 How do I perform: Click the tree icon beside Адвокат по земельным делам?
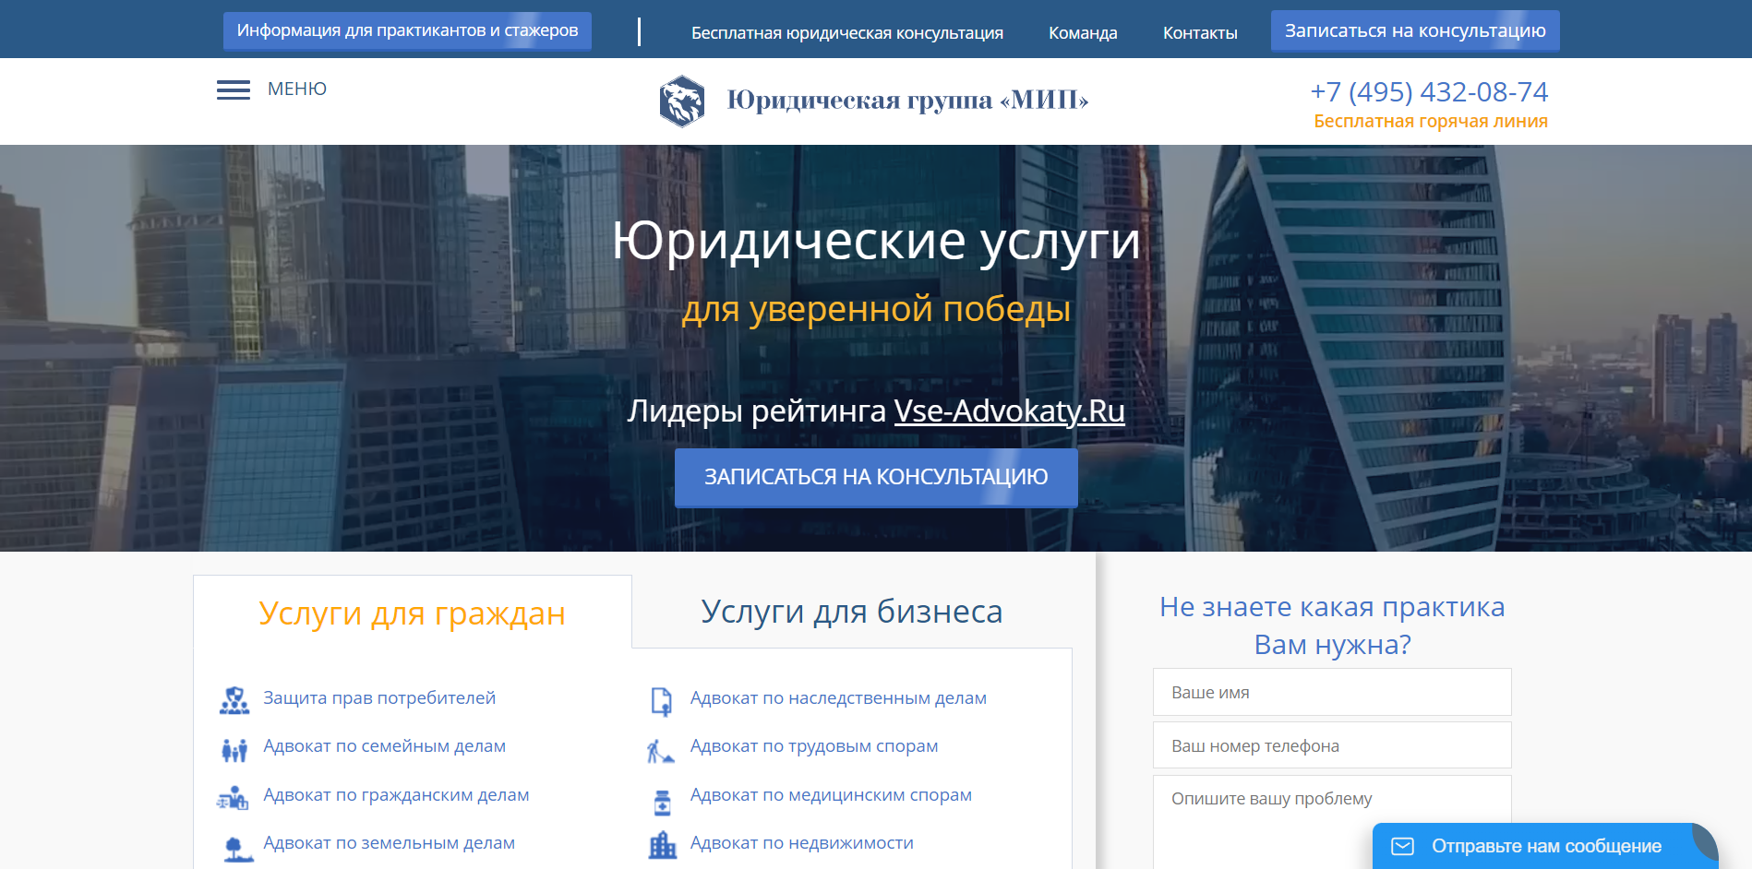coord(237,847)
